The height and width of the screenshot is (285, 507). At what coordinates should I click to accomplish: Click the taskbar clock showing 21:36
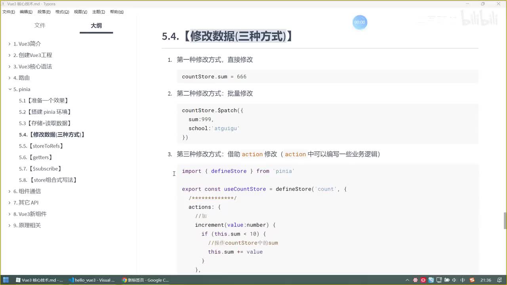(x=486, y=280)
